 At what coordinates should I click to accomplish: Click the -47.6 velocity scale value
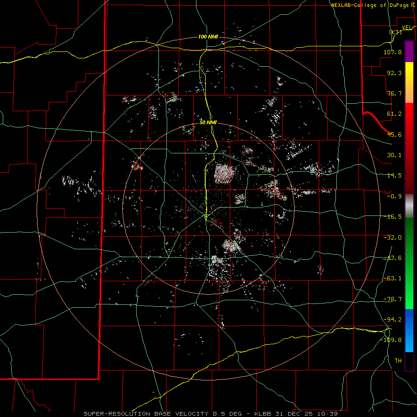point(392,258)
